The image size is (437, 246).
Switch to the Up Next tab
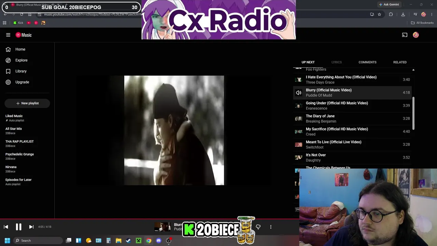[x=308, y=62]
